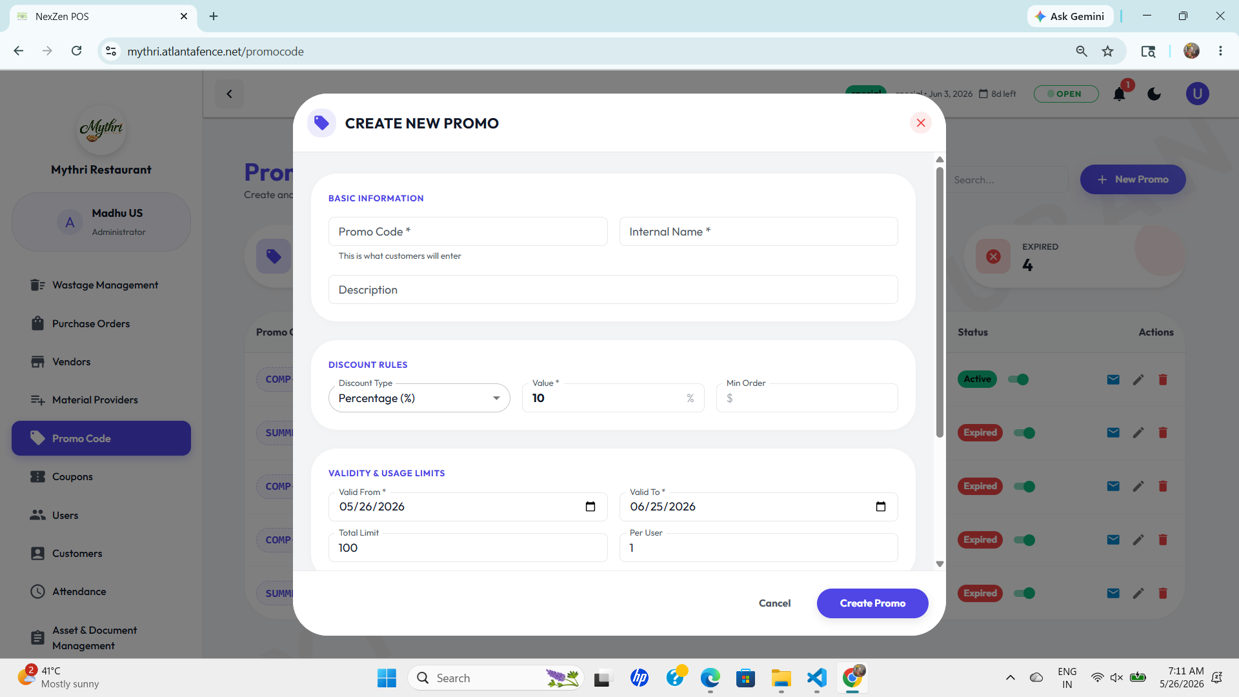Select Promo Code sidebar item
Screen dimensions: 1239x697
[x=101, y=438]
